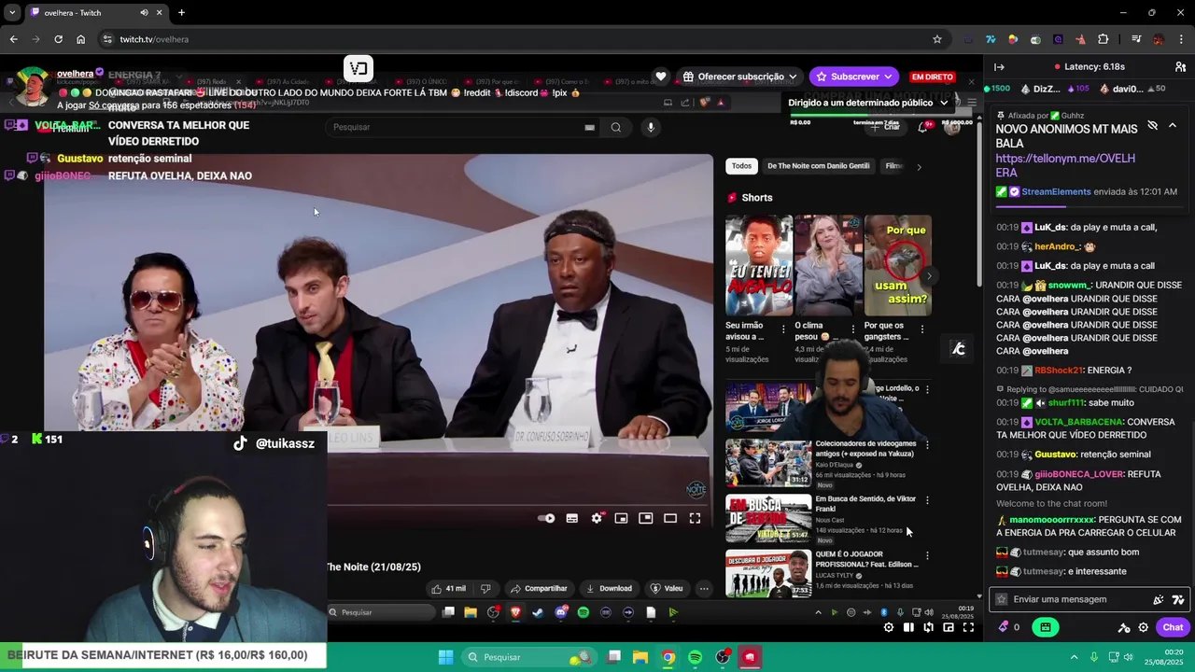Collapse the pinned message with chevron
This screenshot has width=1195, height=672.
[x=1173, y=125]
